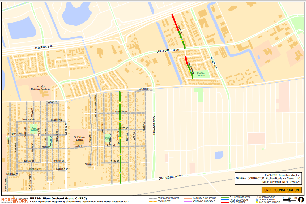This screenshot has width=306, height=204.
Task: Select the blue water line marker on Cindy Pl
Action: (182, 40)
